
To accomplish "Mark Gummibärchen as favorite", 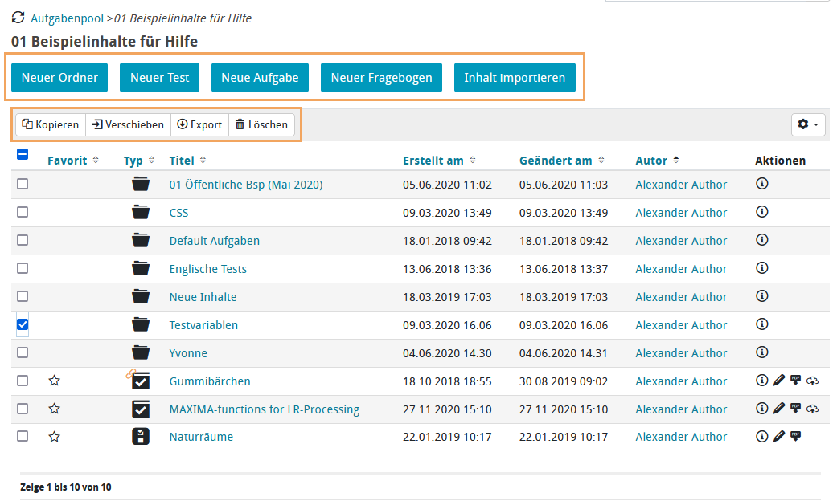I will pos(54,380).
